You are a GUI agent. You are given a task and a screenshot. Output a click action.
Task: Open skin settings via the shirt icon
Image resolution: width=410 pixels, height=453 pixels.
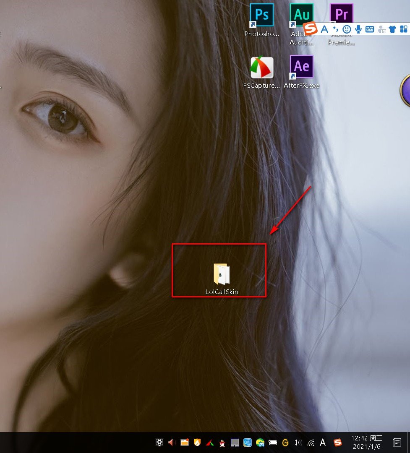point(392,29)
